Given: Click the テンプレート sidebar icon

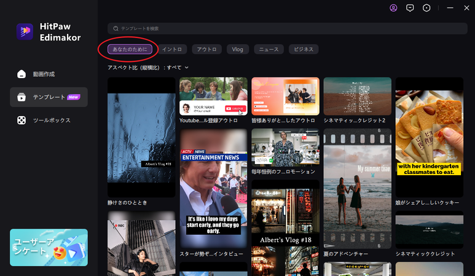Looking at the screenshot, I should 22,97.
